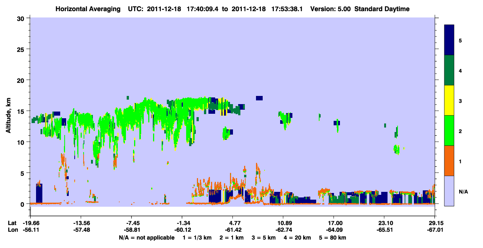Click the yellow level 3 legend swatch
Viewport: 483px width, 248px height.
tap(449, 100)
